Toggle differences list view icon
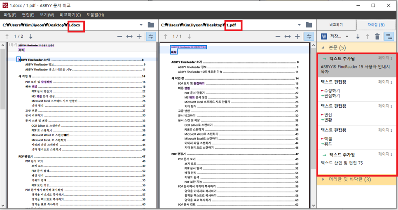The width and height of the screenshot is (398, 210). 389,37
